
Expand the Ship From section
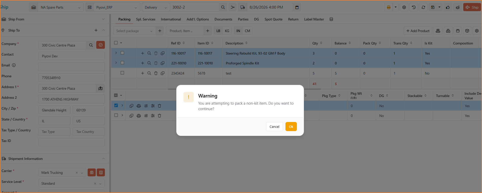click(x=103, y=19)
